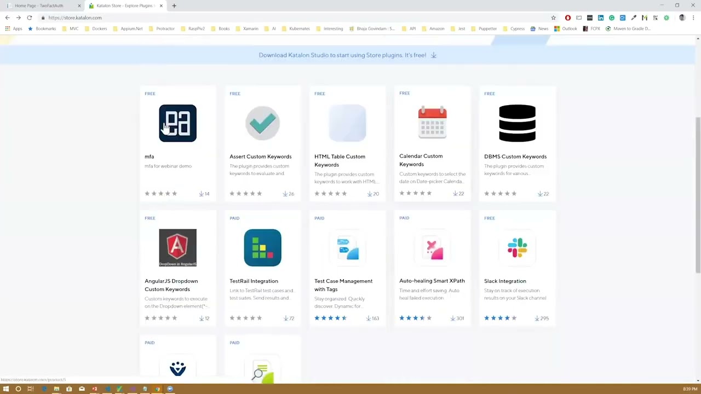This screenshot has width=701, height=394.
Task: Bookmark this page with the star icon
Action: (x=553, y=18)
